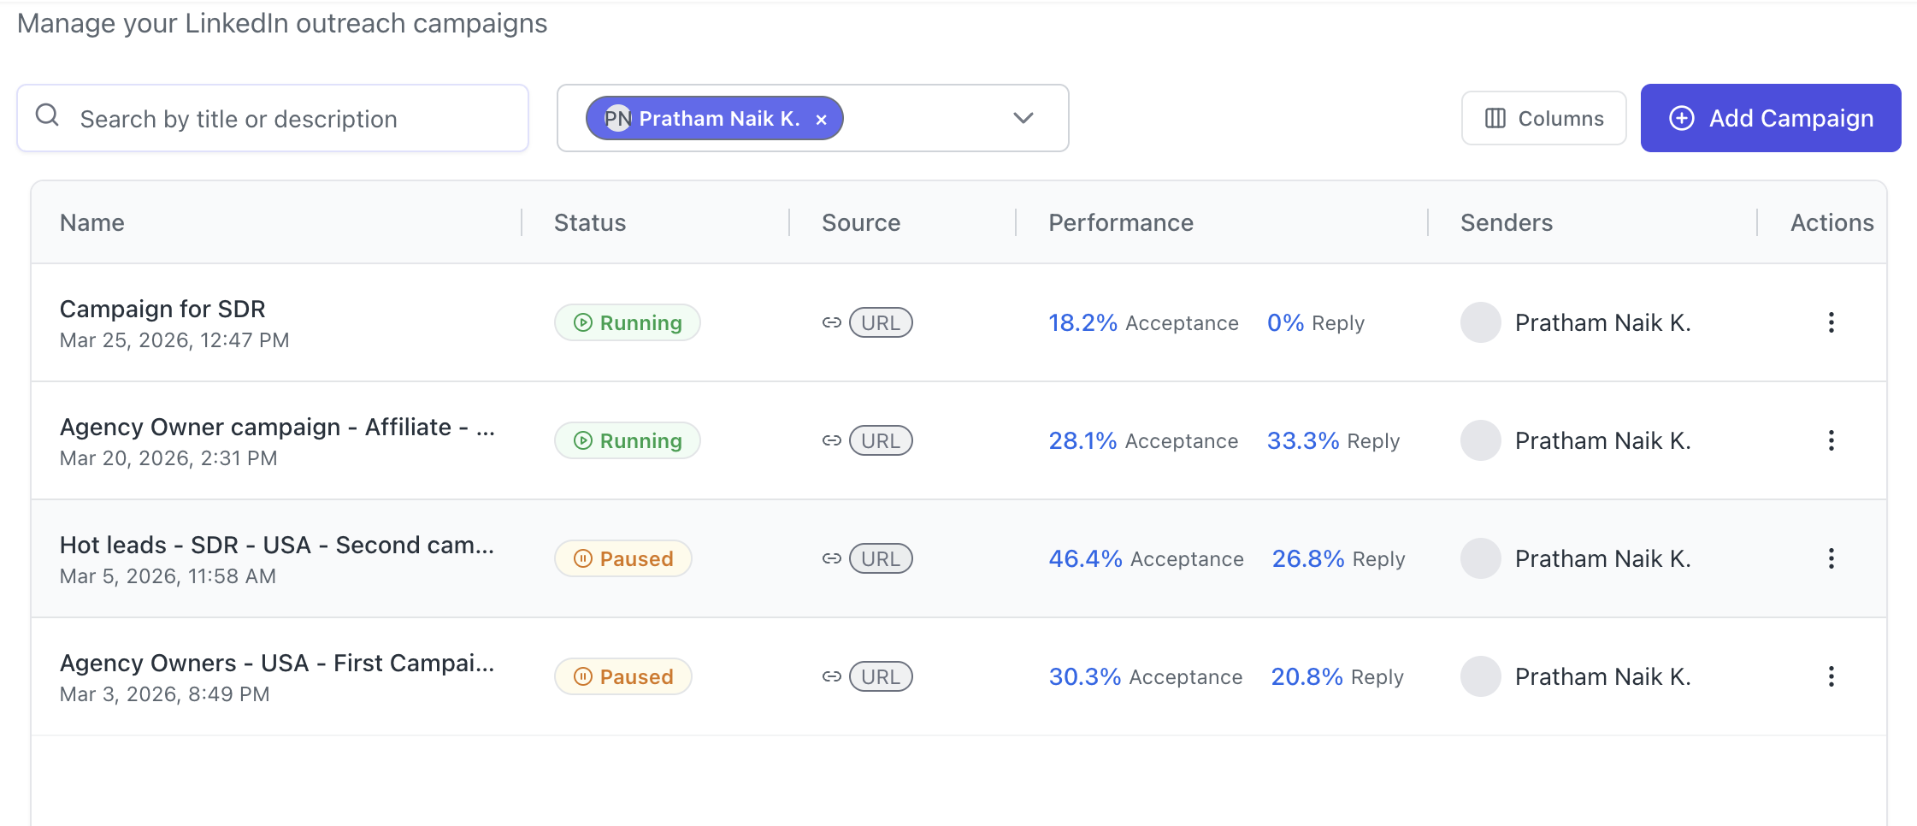Open three-dot menu for Hot leads campaign
This screenshot has height=826, width=1917.
[x=1831, y=558]
